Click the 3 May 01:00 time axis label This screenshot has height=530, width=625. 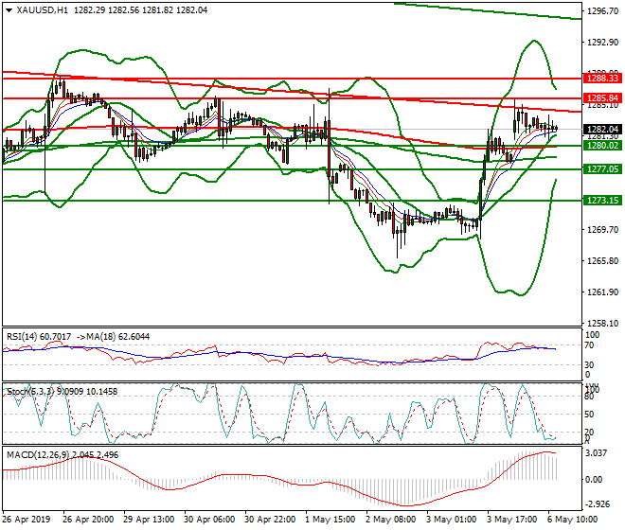point(451,520)
